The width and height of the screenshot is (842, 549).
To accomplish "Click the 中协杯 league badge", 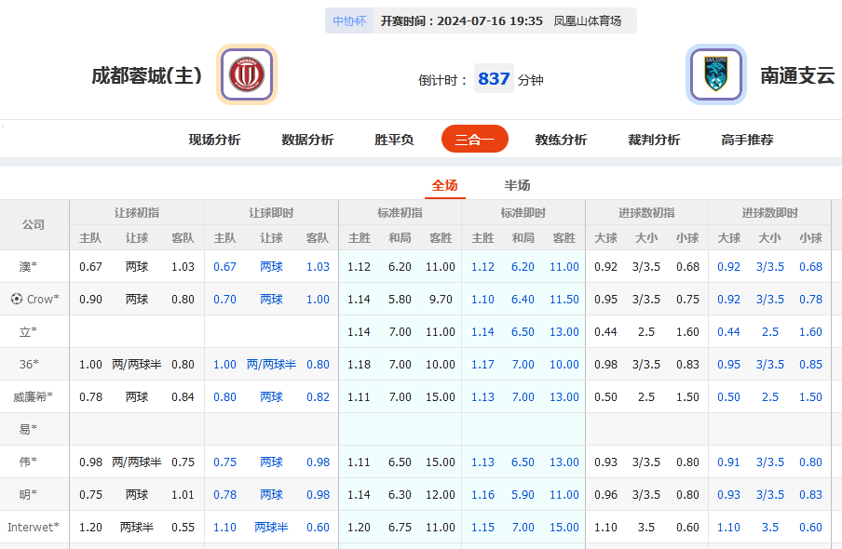I will [348, 20].
